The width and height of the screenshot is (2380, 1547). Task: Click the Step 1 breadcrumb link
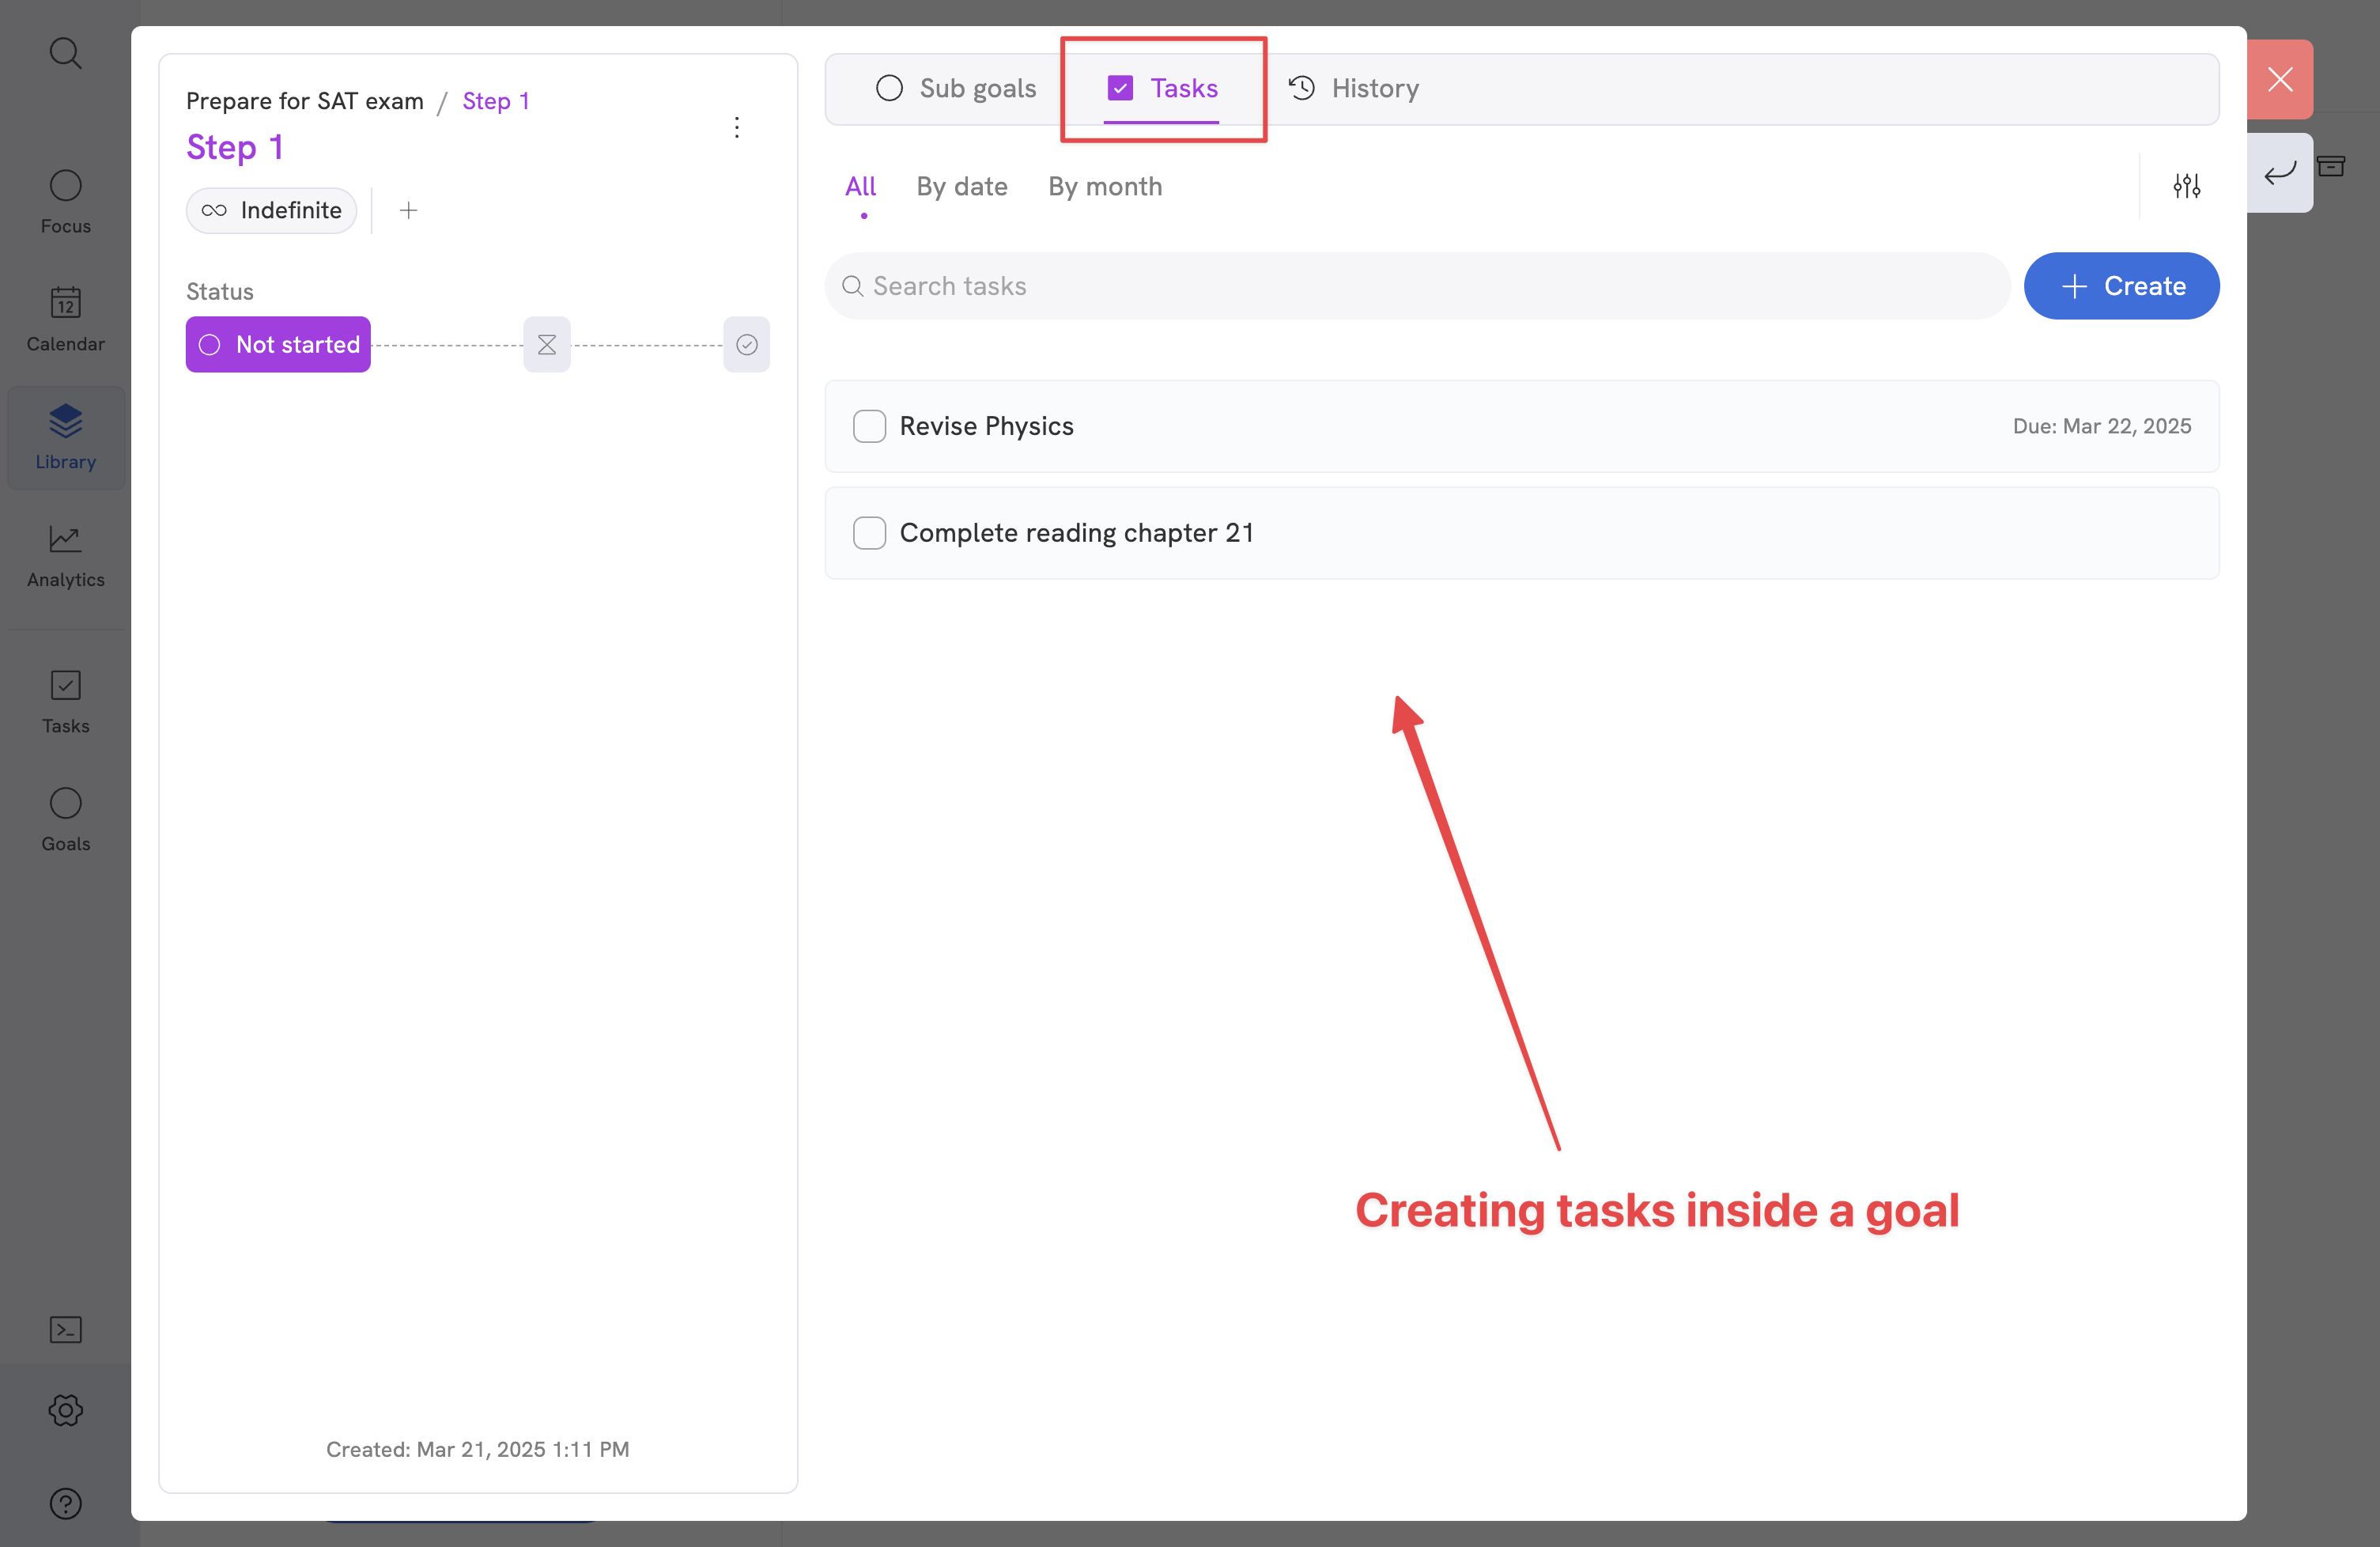[496, 101]
